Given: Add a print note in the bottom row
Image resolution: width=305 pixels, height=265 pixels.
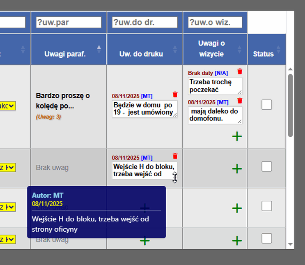Looking at the screenshot, I should [145, 240].
